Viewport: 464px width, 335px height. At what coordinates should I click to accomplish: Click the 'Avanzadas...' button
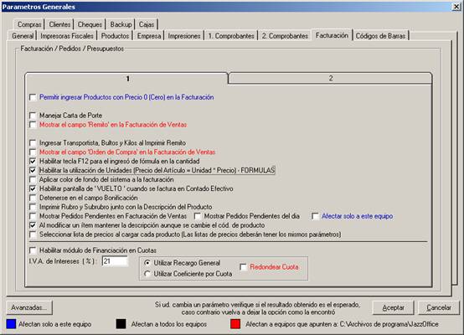[29, 307]
